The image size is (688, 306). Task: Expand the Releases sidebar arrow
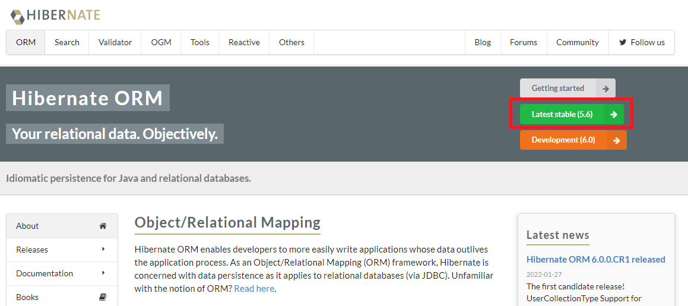103,250
